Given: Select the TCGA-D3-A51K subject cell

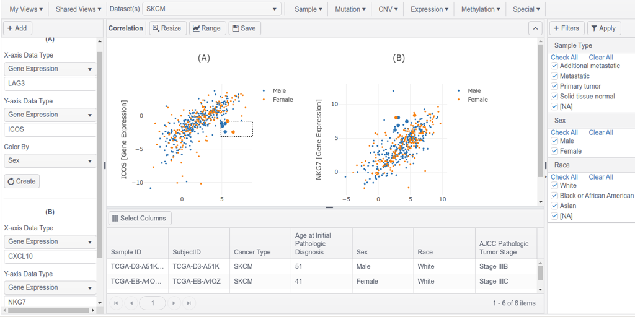Looking at the screenshot, I should click(199, 267).
